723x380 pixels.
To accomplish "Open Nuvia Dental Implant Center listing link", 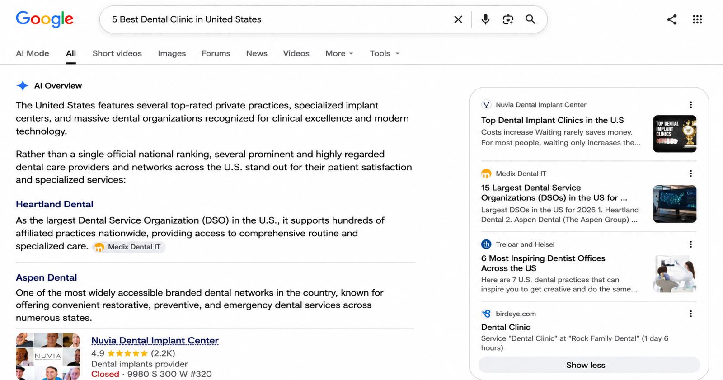I will pos(155,341).
